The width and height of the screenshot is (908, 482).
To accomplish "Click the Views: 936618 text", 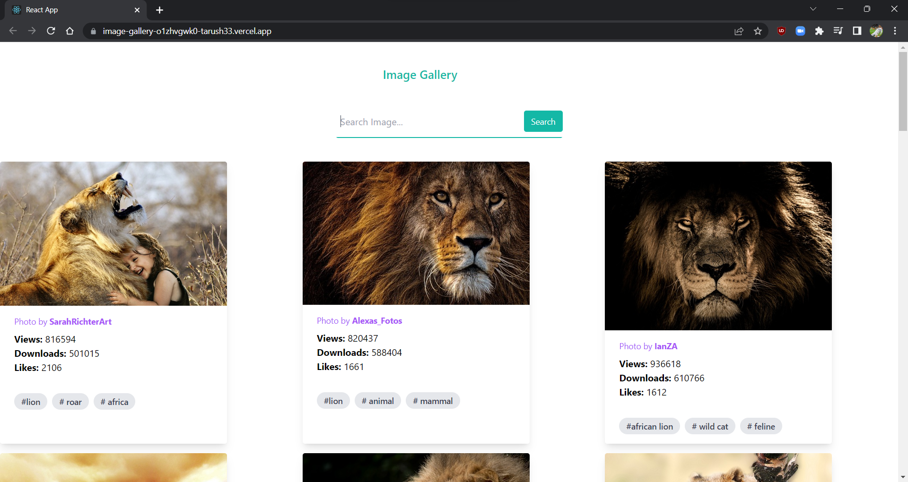I will (x=650, y=364).
